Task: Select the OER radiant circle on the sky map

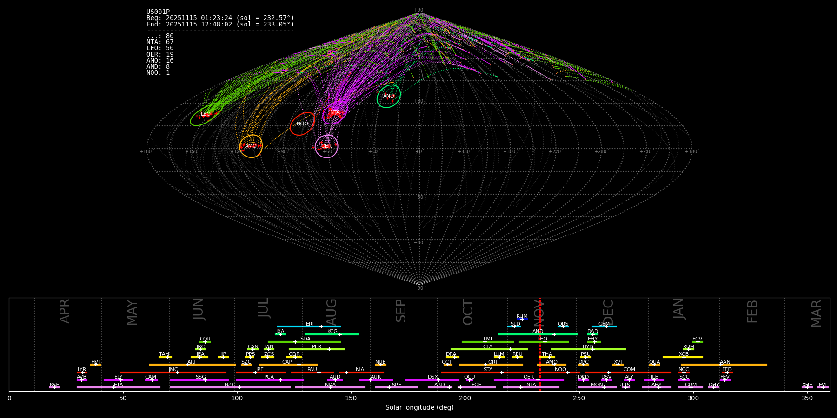Action: (326, 146)
